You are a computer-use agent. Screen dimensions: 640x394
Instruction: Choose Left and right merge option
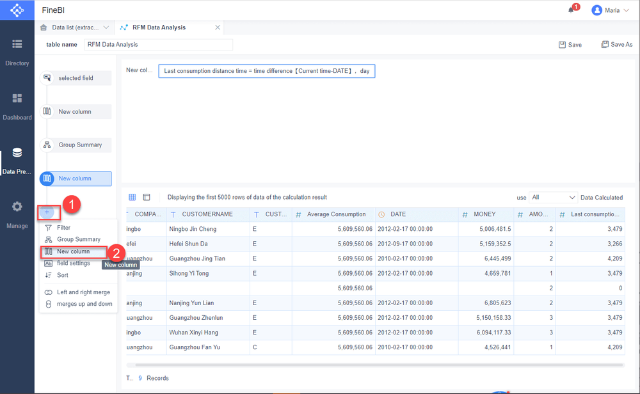coord(83,292)
